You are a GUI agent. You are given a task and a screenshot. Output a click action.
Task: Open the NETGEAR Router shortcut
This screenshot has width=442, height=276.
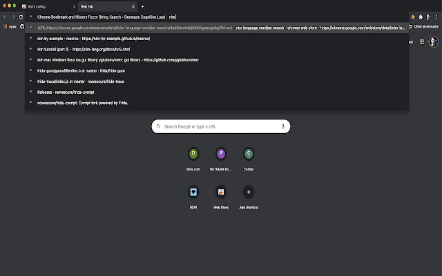221,159
